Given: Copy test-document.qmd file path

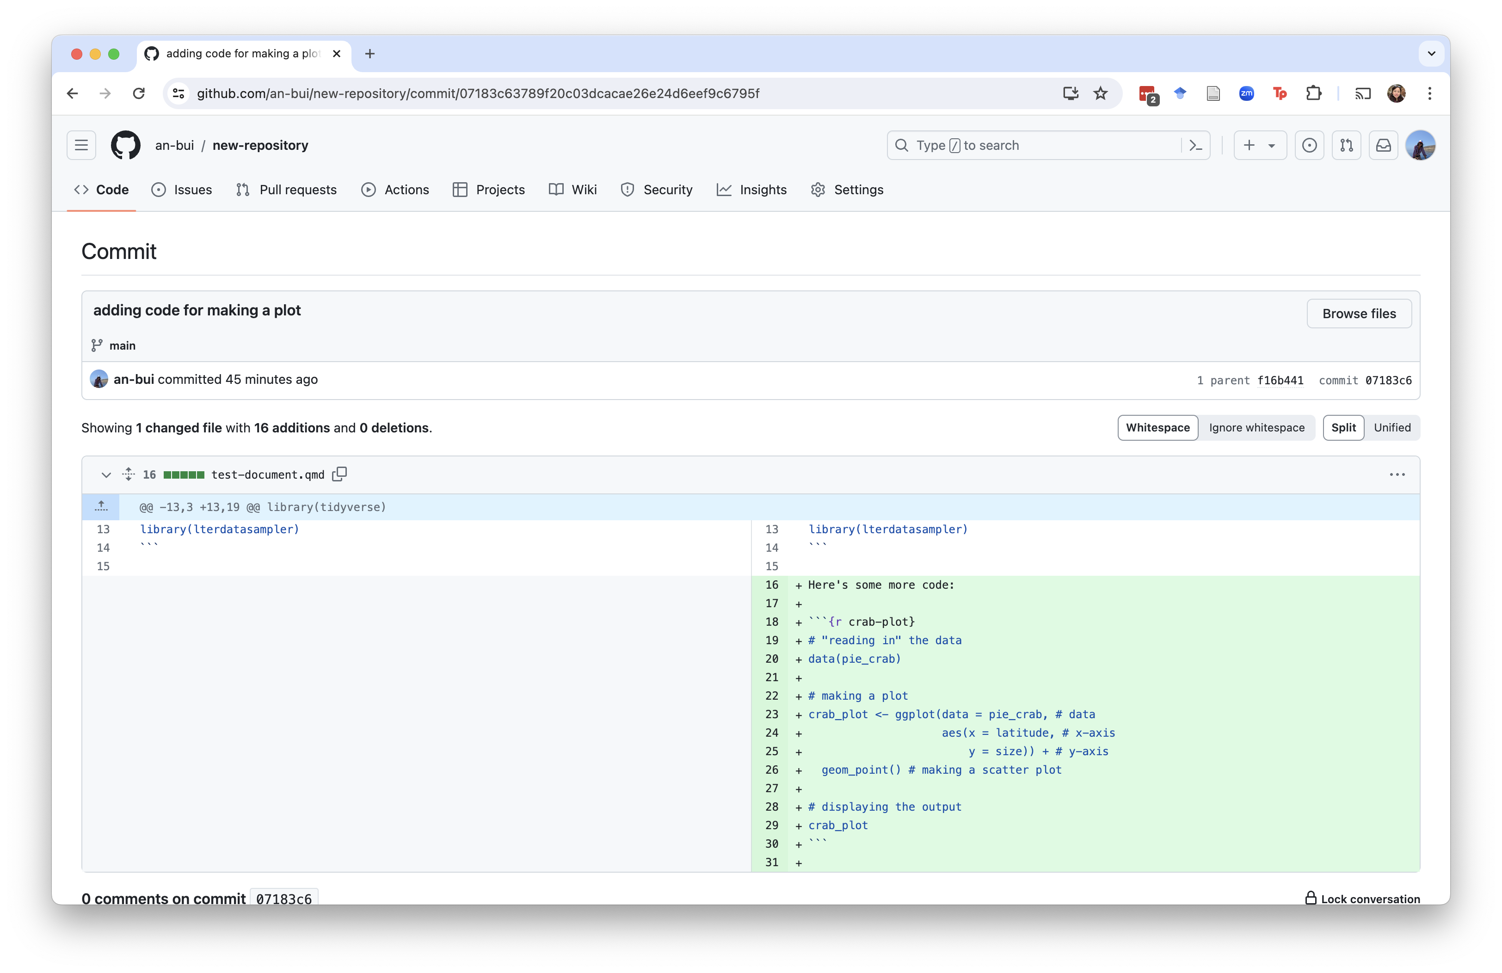Looking at the screenshot, I should coord(339,474).
